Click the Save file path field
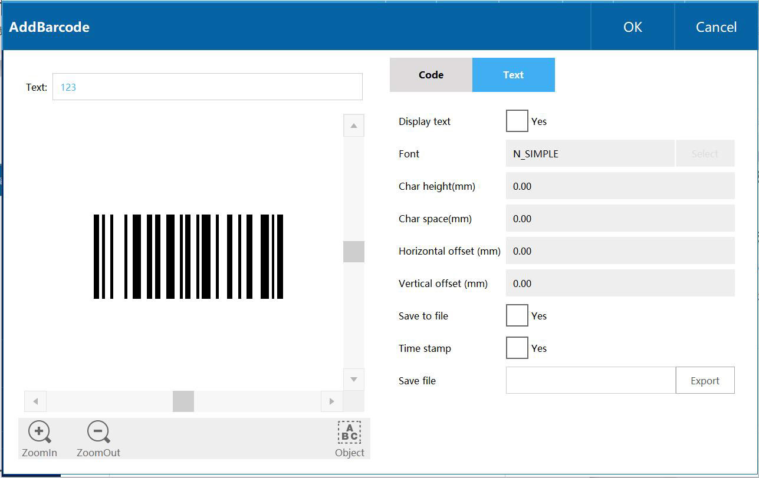 (x=591, y=380)
